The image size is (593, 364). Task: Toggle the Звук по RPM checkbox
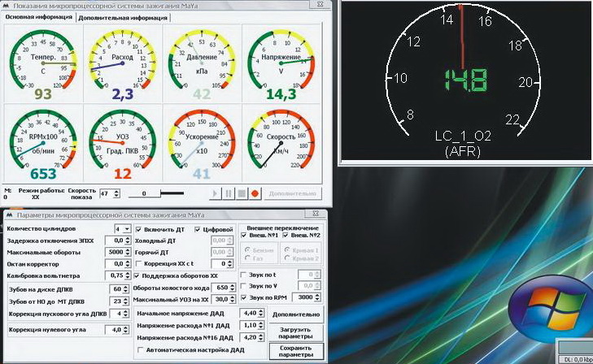(245, 298)
